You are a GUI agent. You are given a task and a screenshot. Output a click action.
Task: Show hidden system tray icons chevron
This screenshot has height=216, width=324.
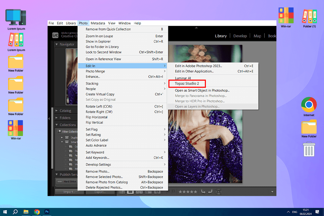(288, 212)
